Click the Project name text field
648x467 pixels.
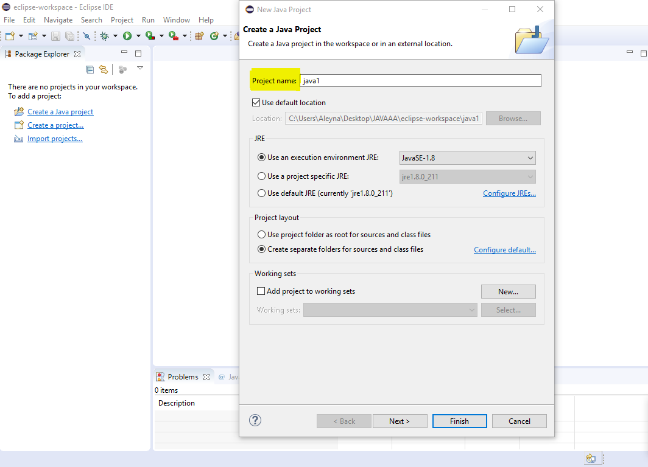pos(420,80)
